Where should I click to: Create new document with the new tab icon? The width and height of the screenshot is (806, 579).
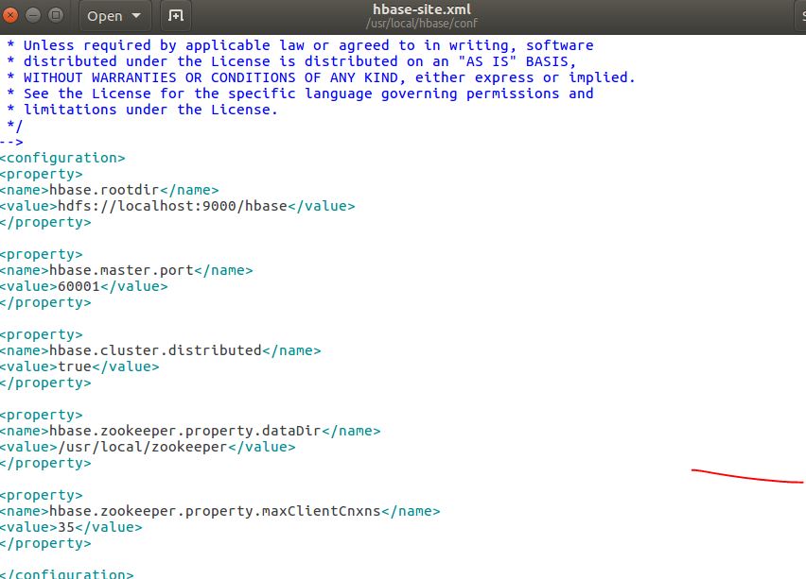click(176, 16)
